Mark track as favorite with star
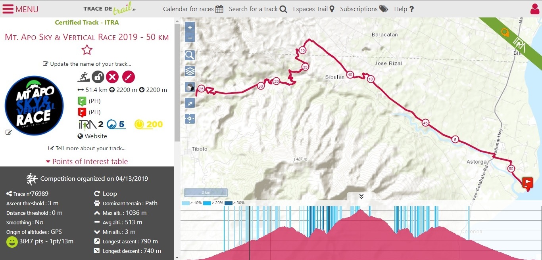The image size is (542, 260). coord(87,50)
